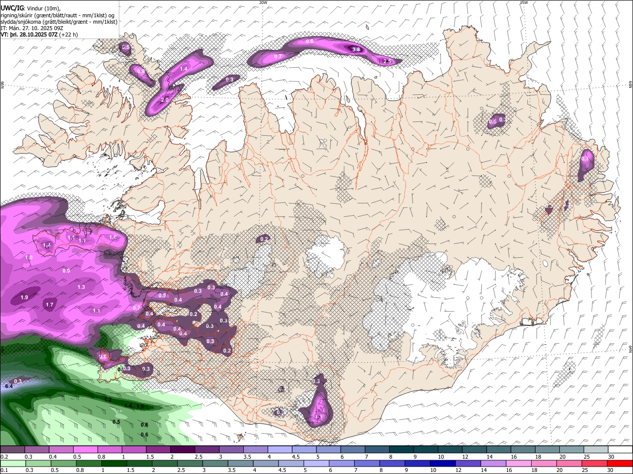Click the '1.7' snowfall value over the western sea
The width and height of the screenshot is (633, 474).
click(x=49, y=305)
